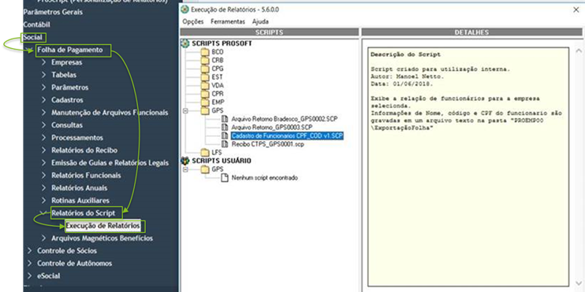Open Relatórios Funcionais item
Screen dimensions: 585x292
[86, 176]
